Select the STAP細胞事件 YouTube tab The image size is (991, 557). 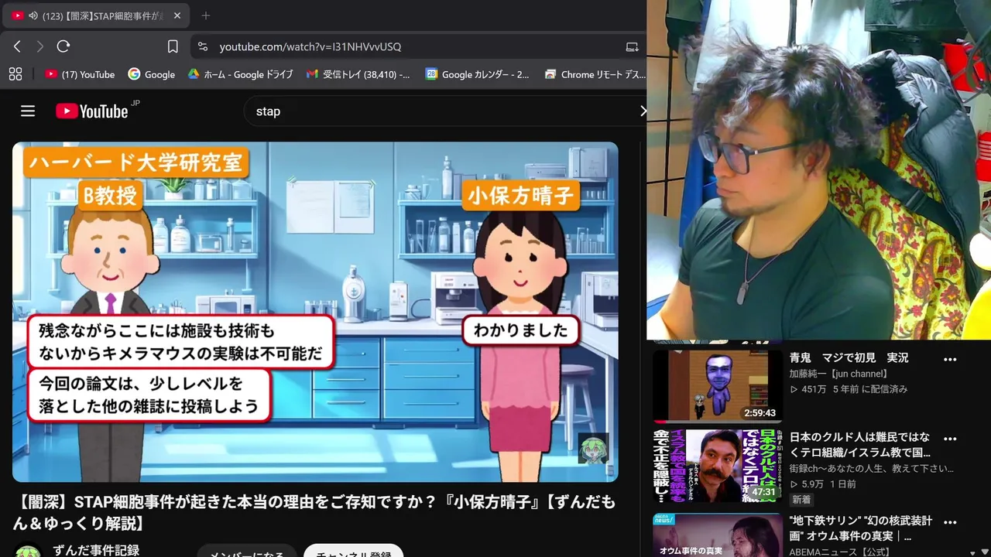tap(96, 15)
